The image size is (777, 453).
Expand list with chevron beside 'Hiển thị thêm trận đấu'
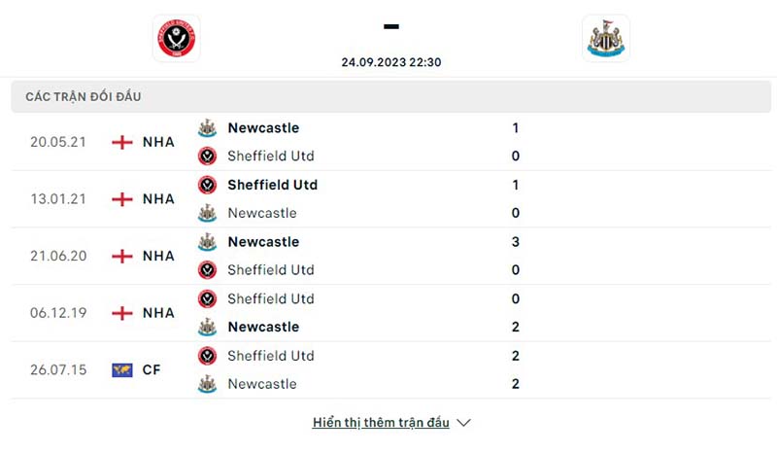point(463,423)
